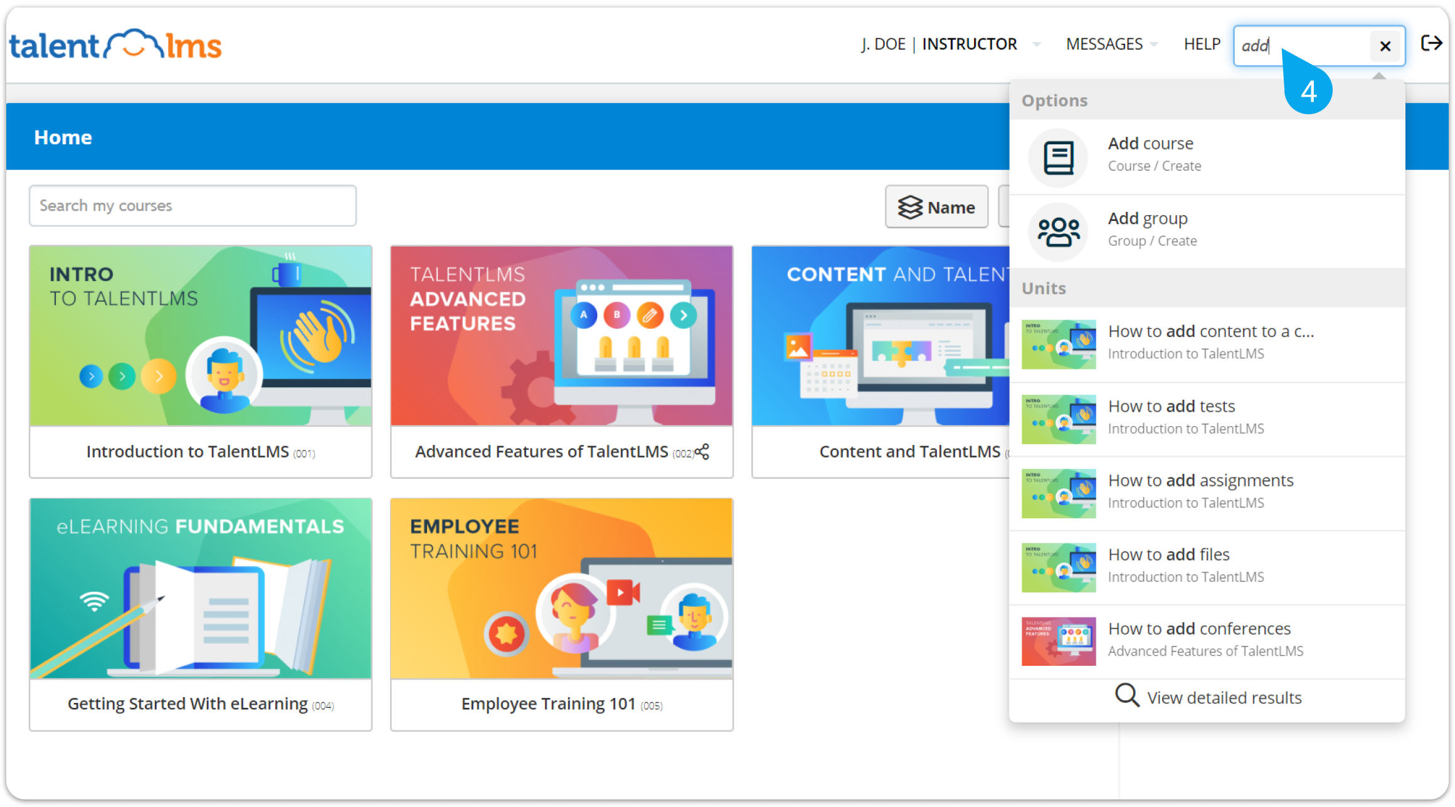
Task: Clear the search field with the X button
Action: [x=1385, y=46]
